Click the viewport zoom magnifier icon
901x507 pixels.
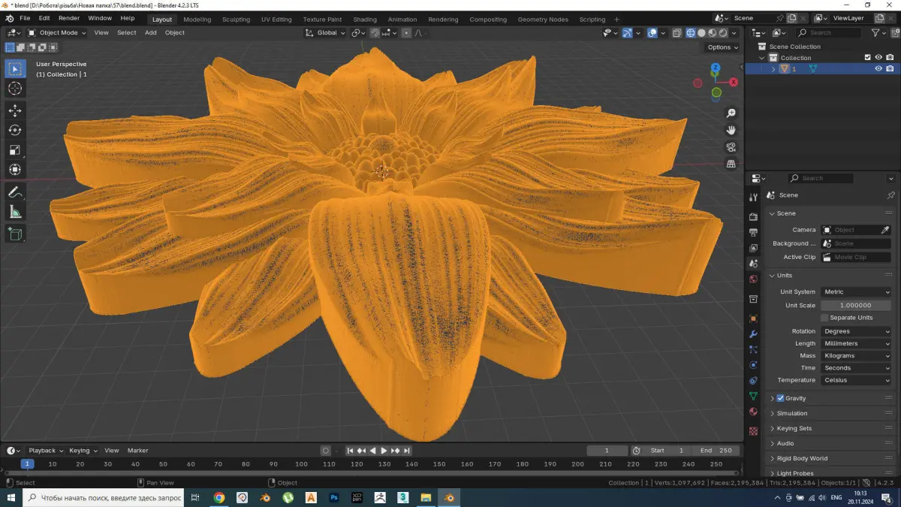tap(731, 113)
